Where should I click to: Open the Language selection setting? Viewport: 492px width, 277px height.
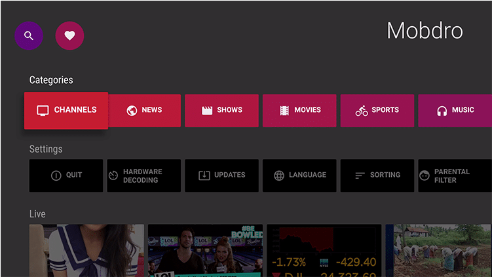point(299,175)
